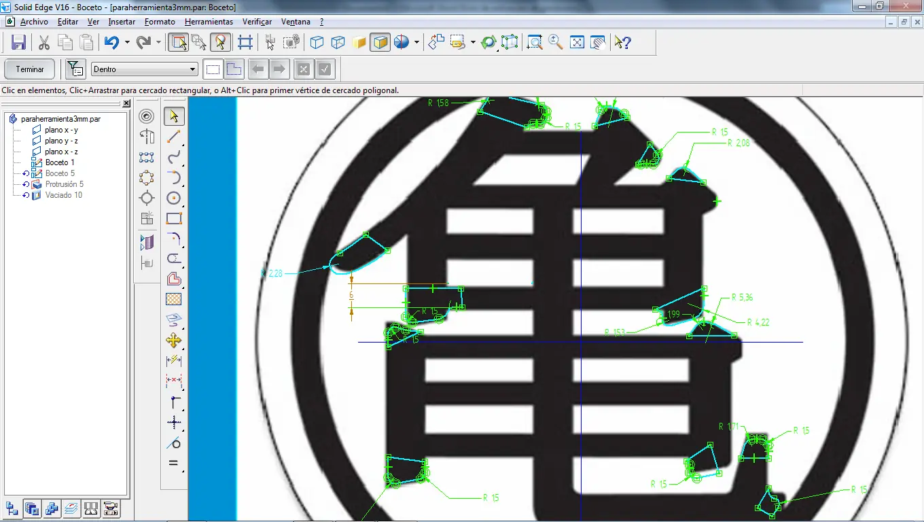Select plano y - z in the tree
Screen dimensions: 924x522
coord(61,141)
